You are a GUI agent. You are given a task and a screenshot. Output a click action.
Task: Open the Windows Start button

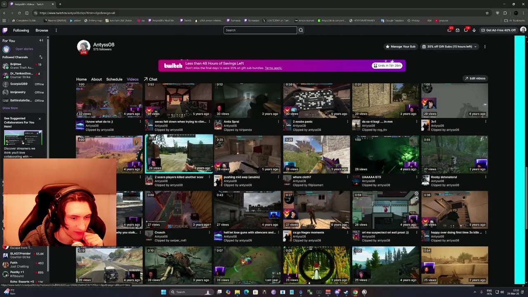pos(163,292)
